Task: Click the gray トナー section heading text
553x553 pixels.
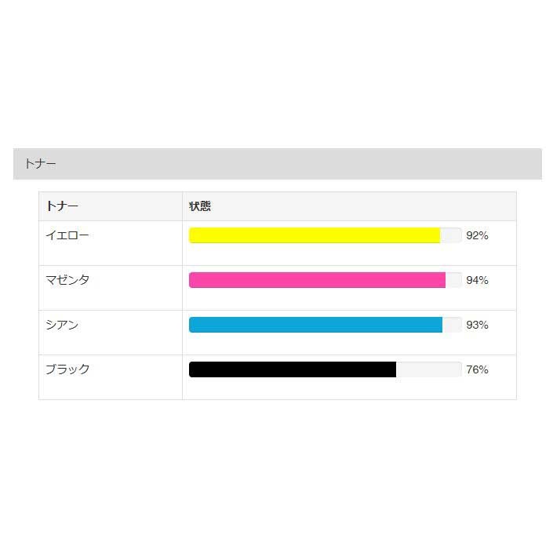Action: pyautogui.click(x=40, y=164)
